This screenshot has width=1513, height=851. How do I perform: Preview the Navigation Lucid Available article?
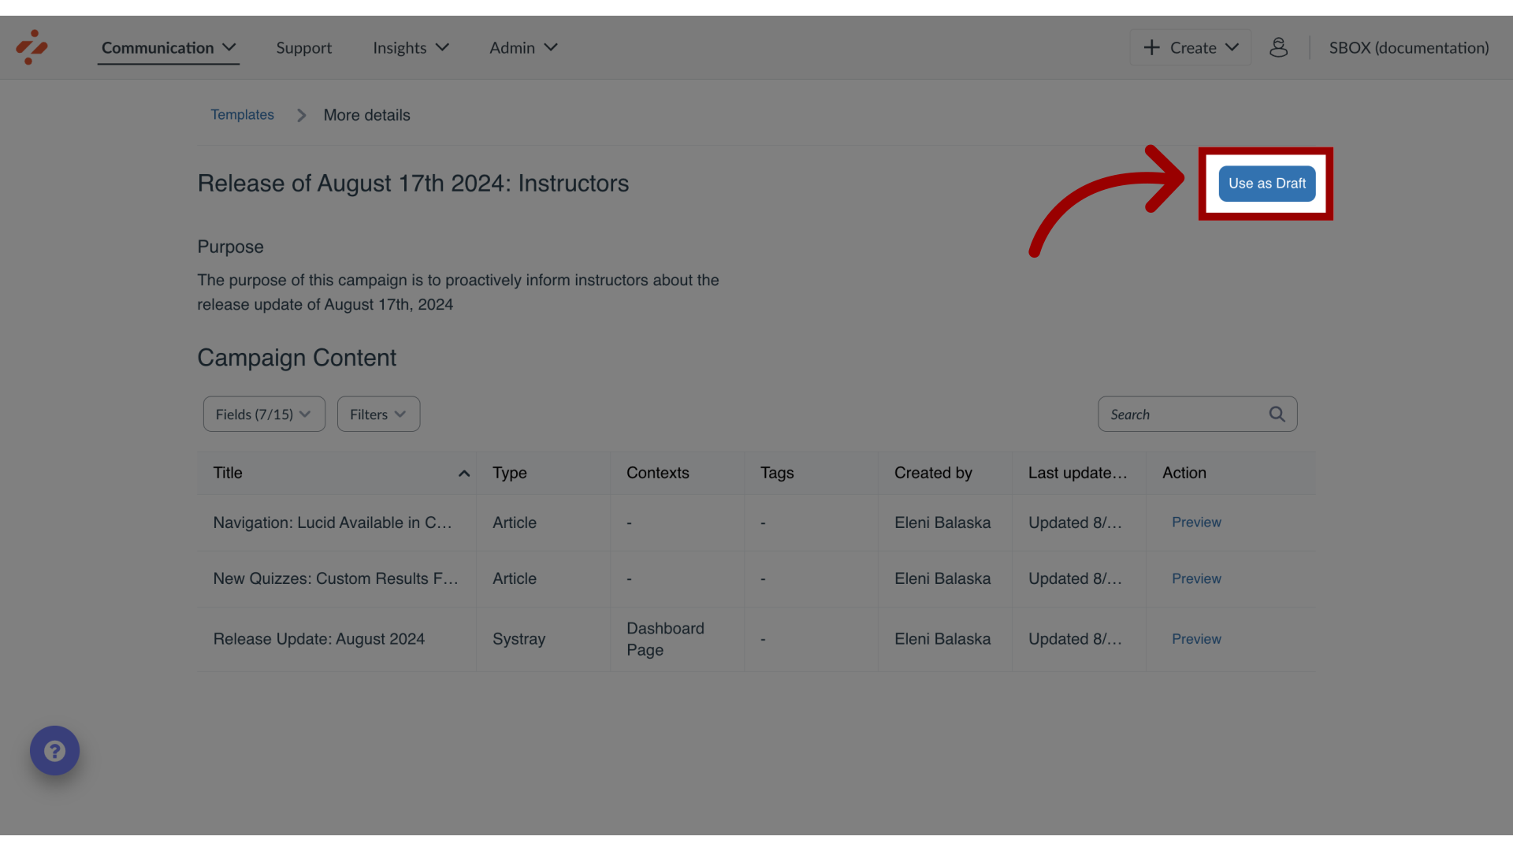pos(1195,522)
